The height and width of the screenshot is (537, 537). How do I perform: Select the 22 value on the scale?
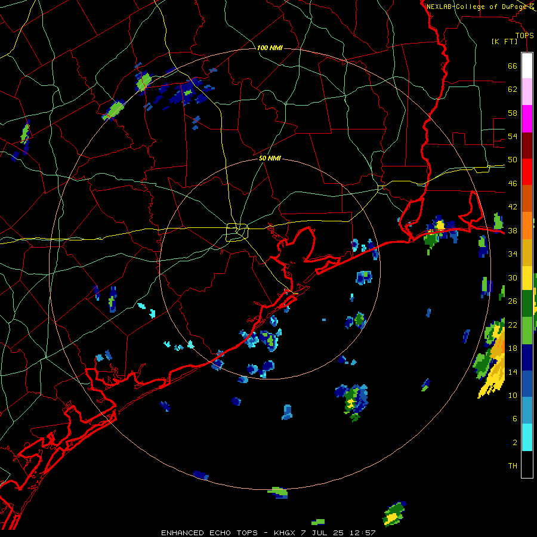pyautogui.click(x=513, y=325)
